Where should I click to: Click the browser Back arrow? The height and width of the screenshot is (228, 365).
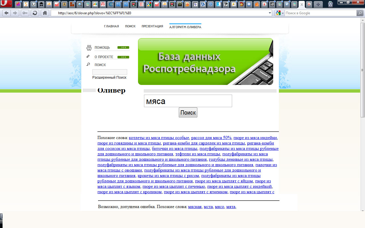click(6, 13)
